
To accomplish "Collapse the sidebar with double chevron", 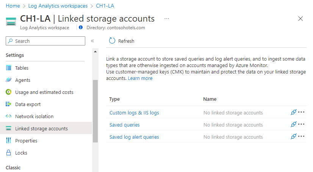I will (x=92, y=41).
